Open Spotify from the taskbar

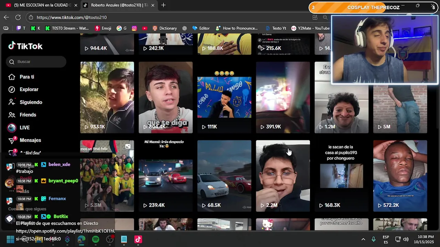[96, 239]
